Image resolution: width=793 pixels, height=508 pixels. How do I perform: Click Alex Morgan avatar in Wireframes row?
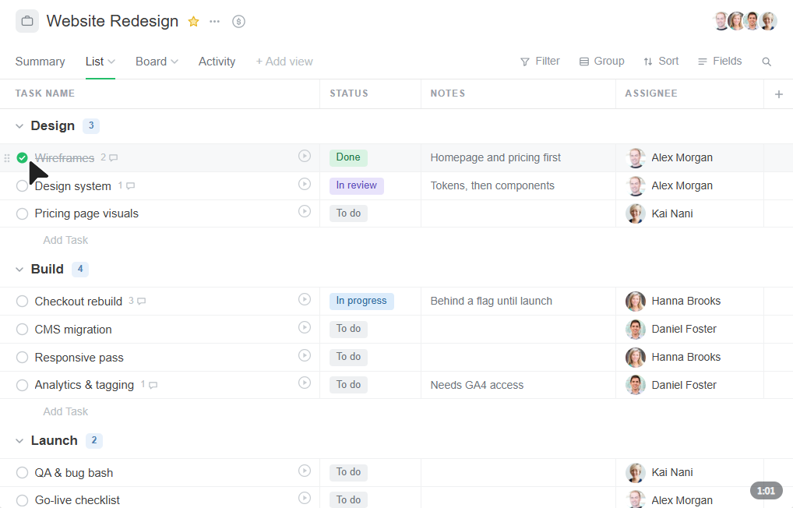tap(636, 158)
